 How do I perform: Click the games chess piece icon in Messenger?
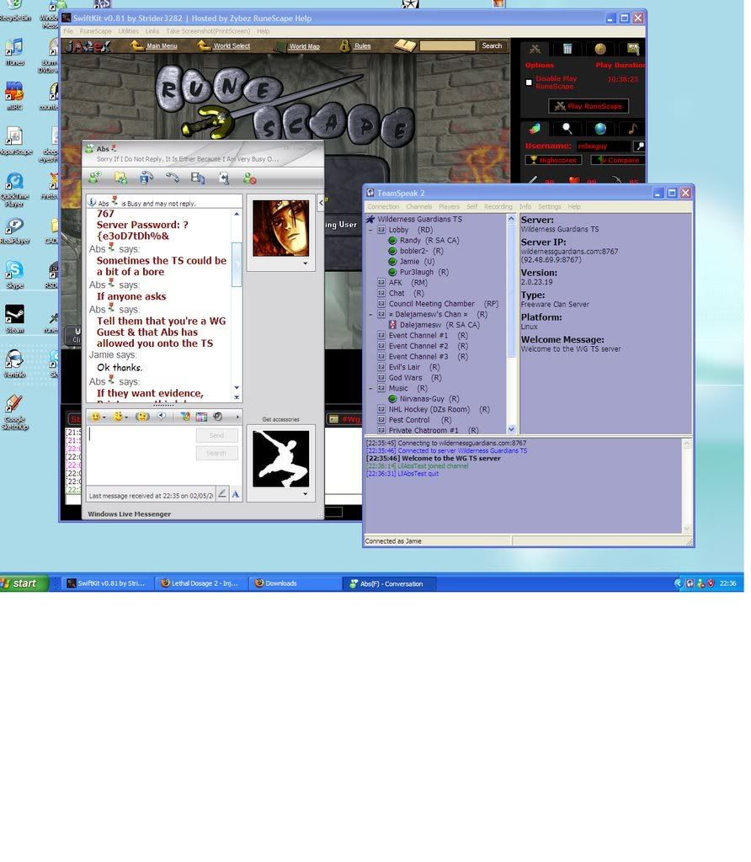224,178
